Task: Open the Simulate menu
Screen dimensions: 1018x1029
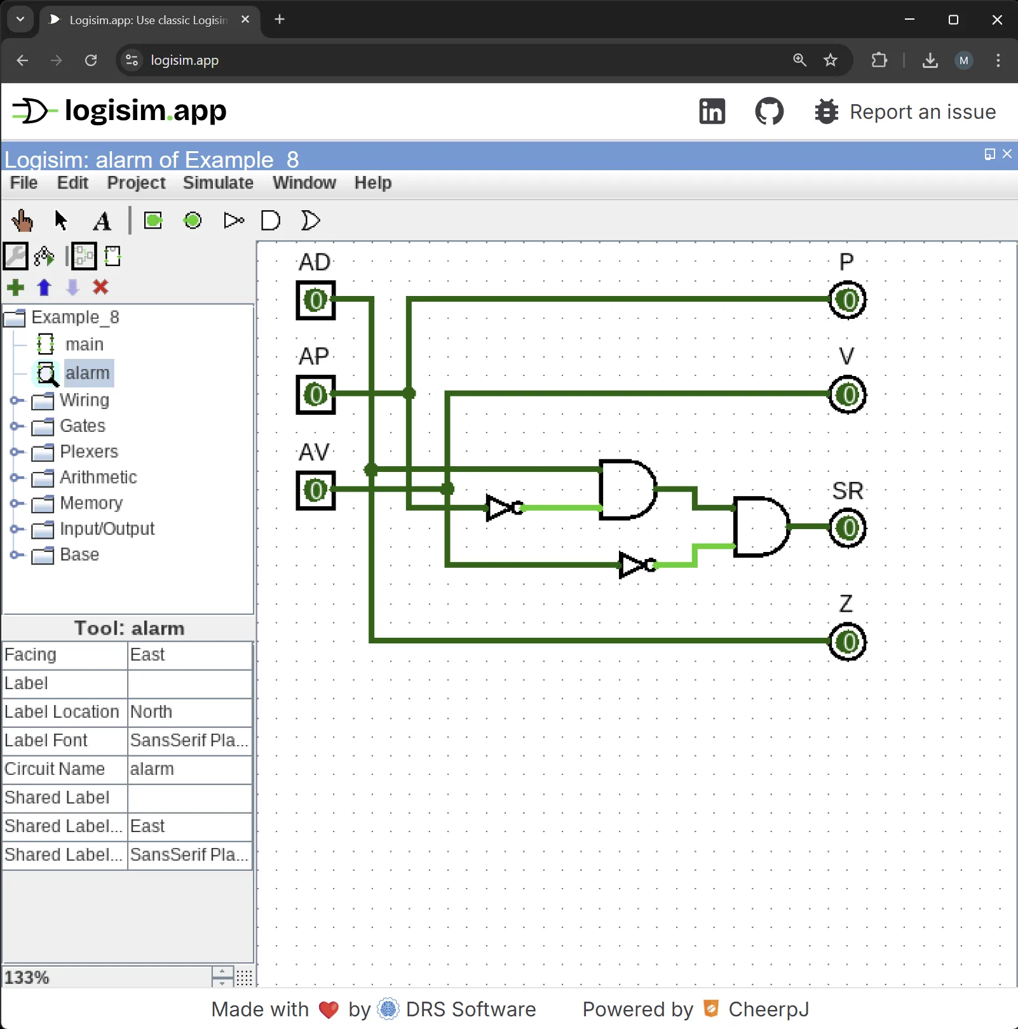Action: point(218,183)
